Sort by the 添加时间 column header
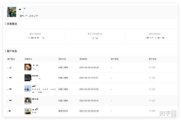This screenshot has width=181, height=120. (x=83, y=59)
